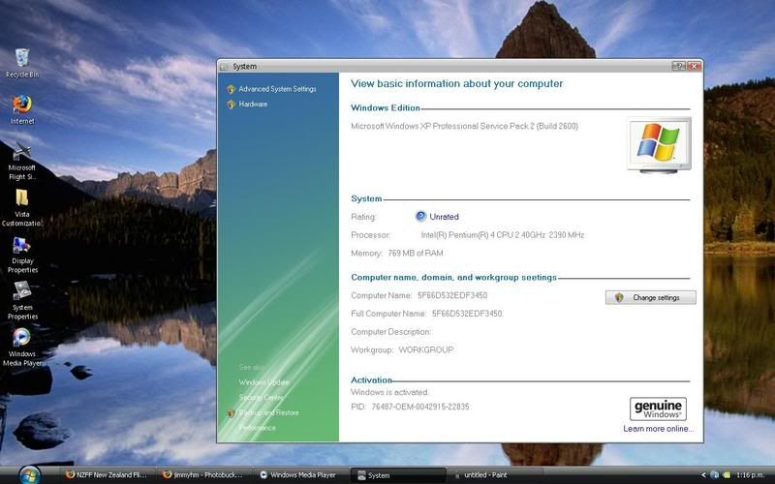This screenshot has width=775, height=484.
Task: Expand hidden system tray icons arrow
Action: click(x=703, y=475)
